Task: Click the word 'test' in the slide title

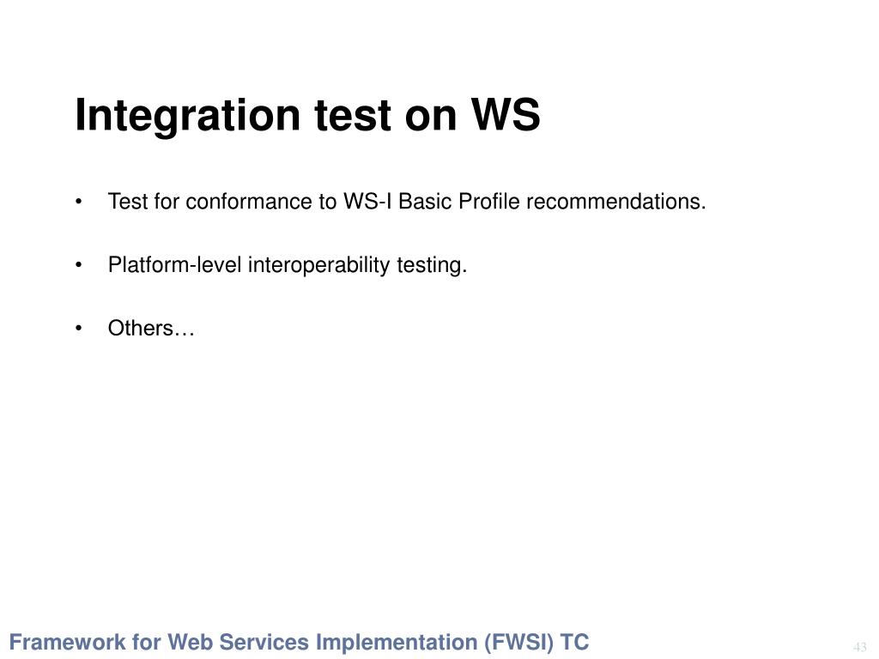Action: pyautogui.click(x=353, y=116)
